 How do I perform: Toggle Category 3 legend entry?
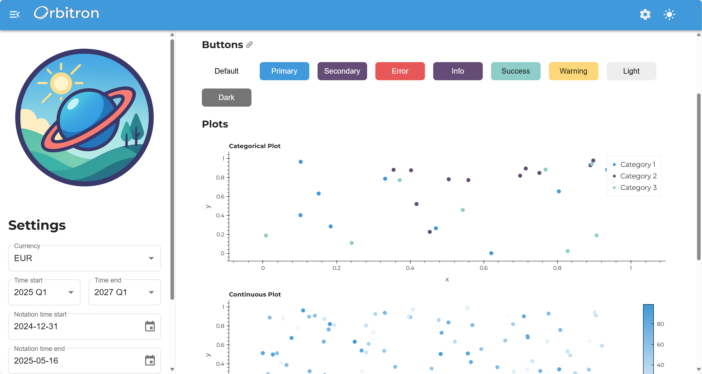coord(638,188)
